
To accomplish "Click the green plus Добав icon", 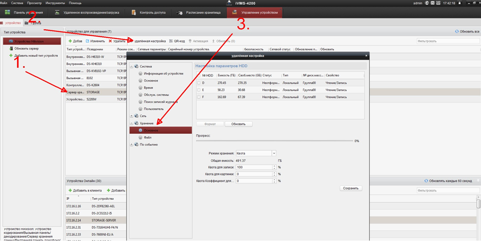I will click(x=70, y=41).
